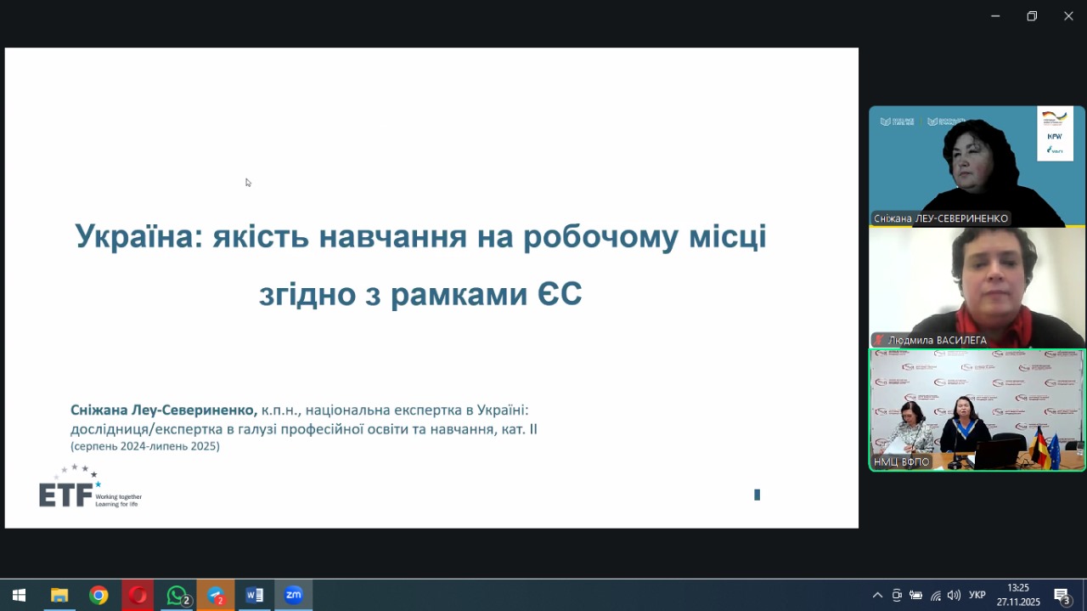Expand hidden tray icons with the chevron
The height and width of the screenshot is (611, 1087).
coord(877,596)
